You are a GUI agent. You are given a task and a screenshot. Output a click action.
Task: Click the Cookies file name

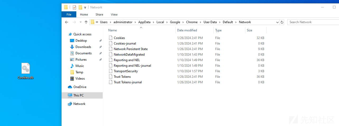[119, 38]
